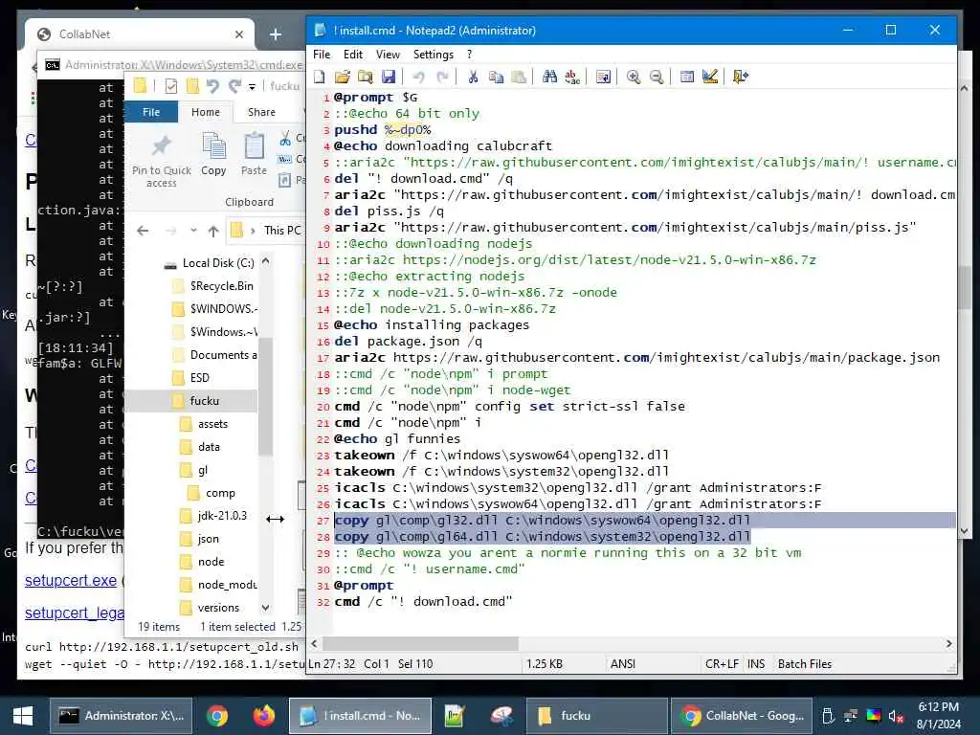This screenshot has height=735, width=980.
Task: Click Batch Files scheme in status bar
Action: tap(804, 664)
